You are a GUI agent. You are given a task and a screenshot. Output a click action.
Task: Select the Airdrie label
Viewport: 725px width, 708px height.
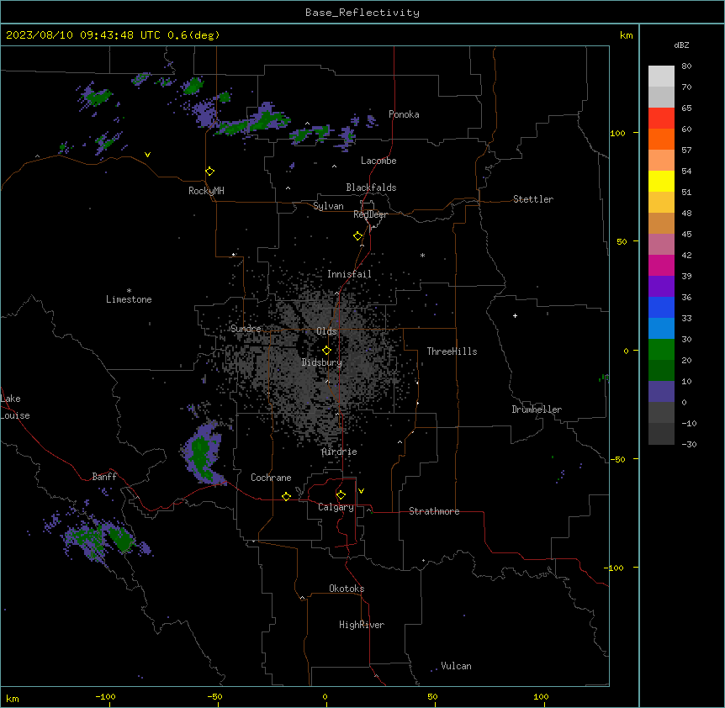tap(340, 452)
